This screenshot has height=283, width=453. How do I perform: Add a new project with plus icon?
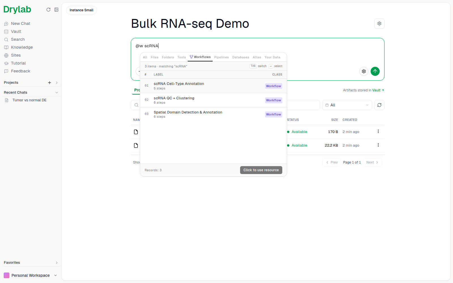[x=50, y=83]
